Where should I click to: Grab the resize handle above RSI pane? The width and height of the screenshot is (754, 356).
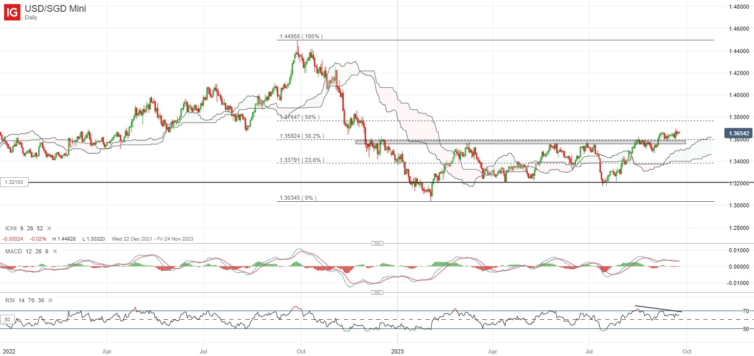point(378,293)
